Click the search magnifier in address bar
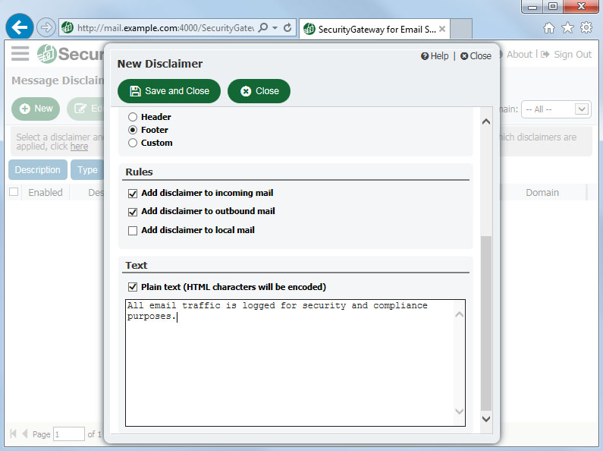The image size is (603, 451). 263,27
